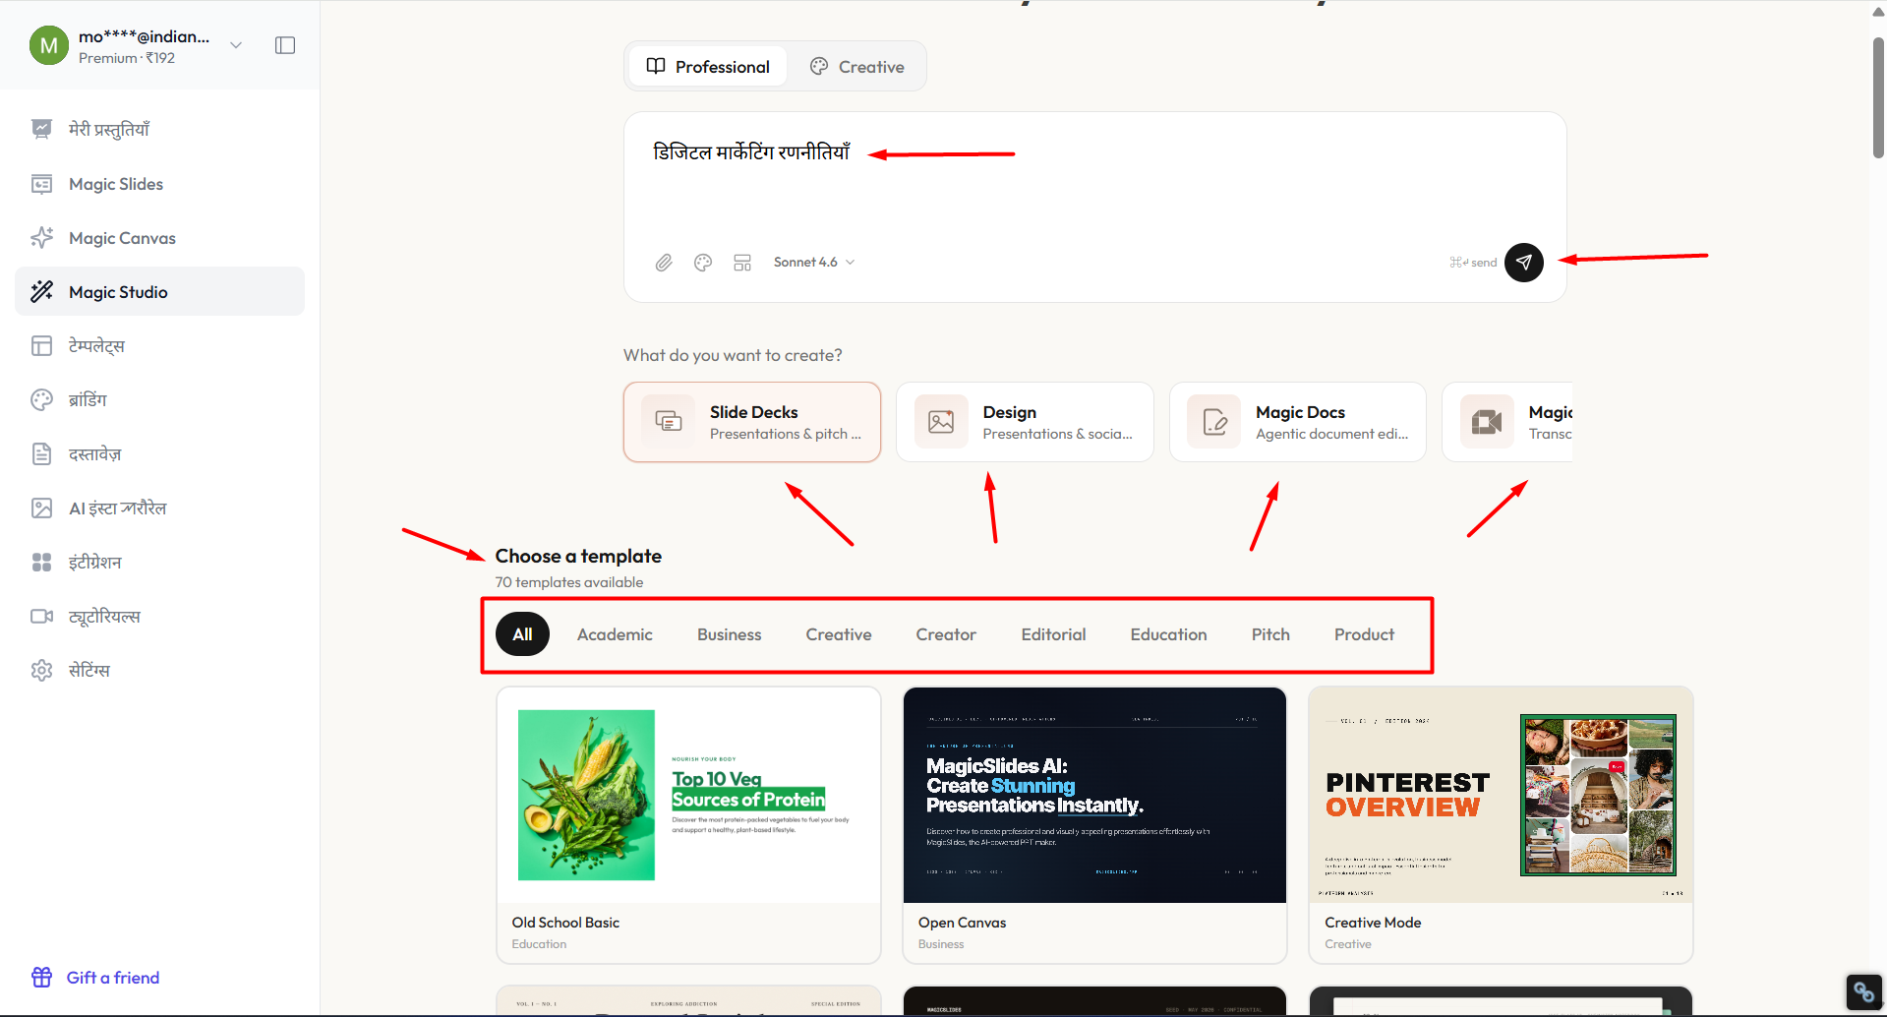The width and height of the screenshot is (1887, 1017).
Task: Filter templates by Business
Action: 730,634
